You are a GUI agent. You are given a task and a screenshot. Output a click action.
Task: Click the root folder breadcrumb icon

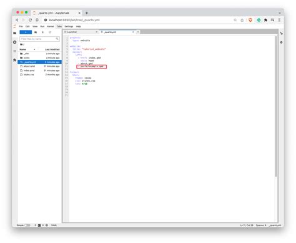[x=21, y=44]
